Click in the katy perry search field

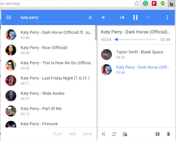pyautogui.click(x=52, y=17)
